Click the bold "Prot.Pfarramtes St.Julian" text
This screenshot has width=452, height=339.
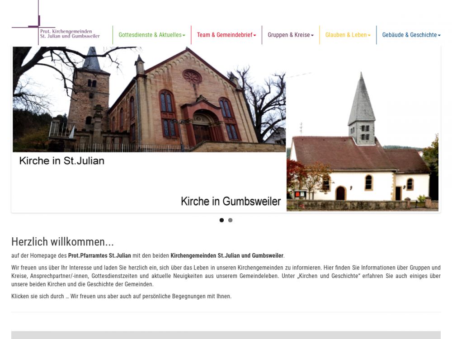99,256
